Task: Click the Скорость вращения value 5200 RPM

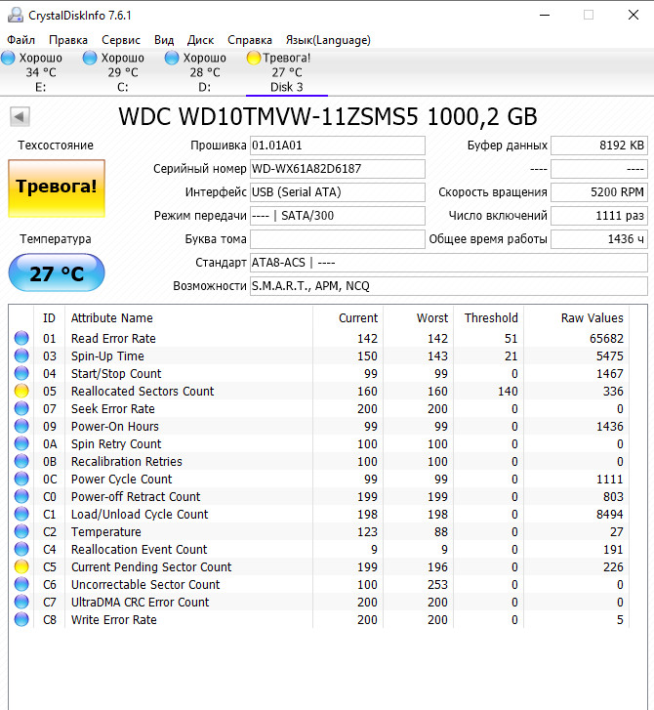Action: (599, 192)
